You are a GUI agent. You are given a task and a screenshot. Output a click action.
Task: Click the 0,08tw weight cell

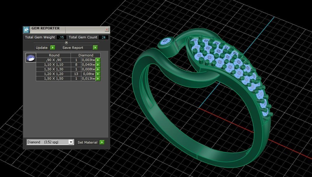(88, 74)
